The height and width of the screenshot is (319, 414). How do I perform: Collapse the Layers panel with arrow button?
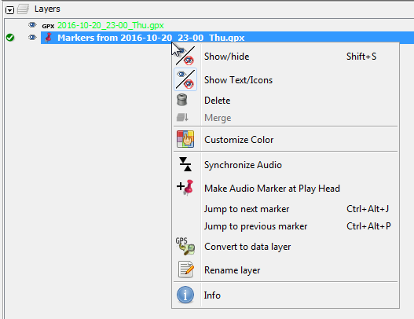pos(9,10)
